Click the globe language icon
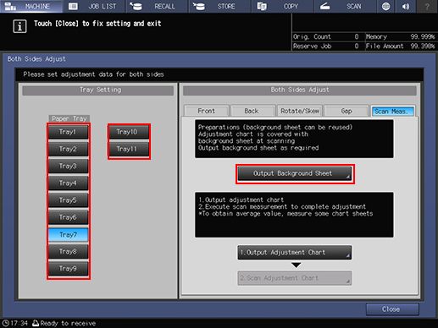438x328 pixels. point(385,6)
